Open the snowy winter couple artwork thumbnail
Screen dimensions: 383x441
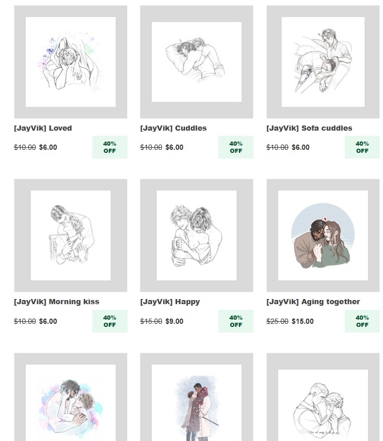pyautogui.click(x=197, y=397)
